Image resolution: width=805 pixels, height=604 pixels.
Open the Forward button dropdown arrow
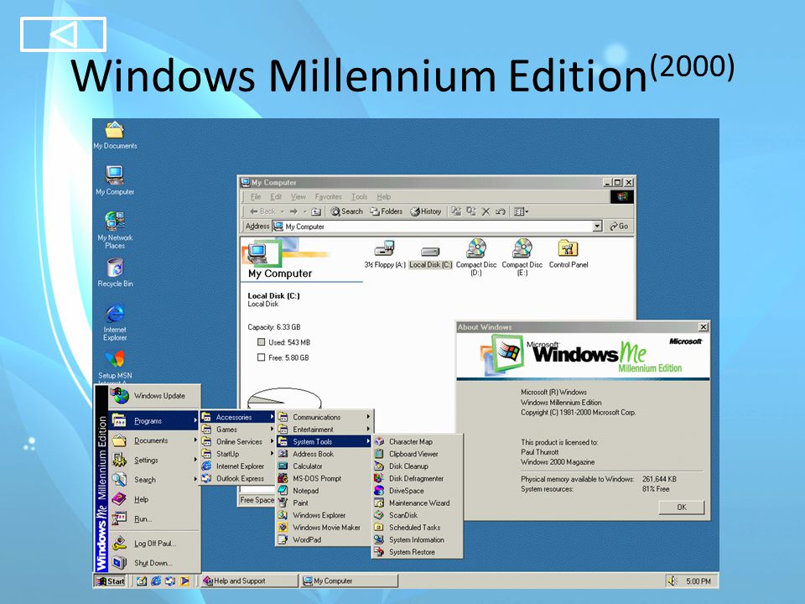pyautogui.click(x=305, y=211)
